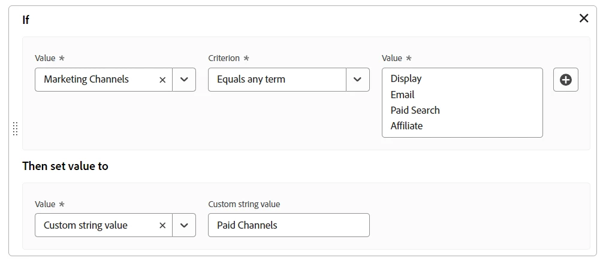Click the Custom string value combo field

click(96, 226)
